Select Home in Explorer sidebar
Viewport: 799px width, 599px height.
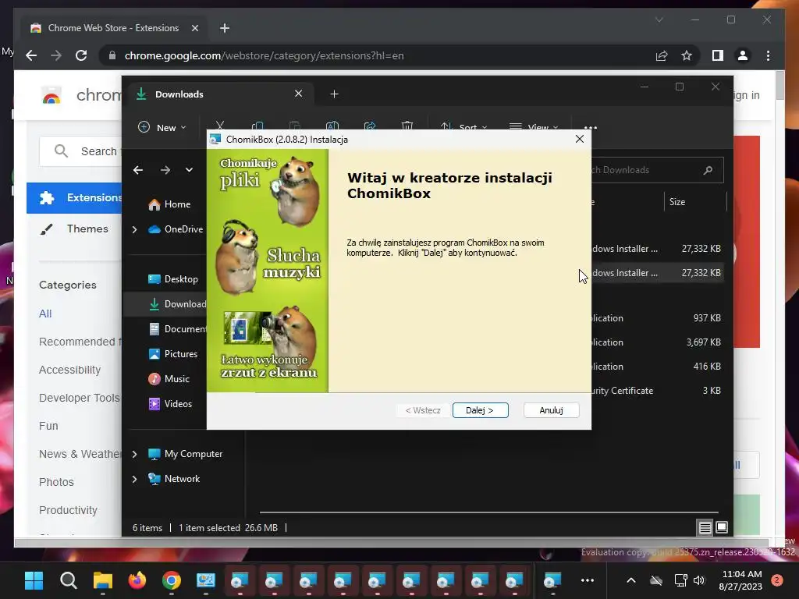click(x=169, y=204)
